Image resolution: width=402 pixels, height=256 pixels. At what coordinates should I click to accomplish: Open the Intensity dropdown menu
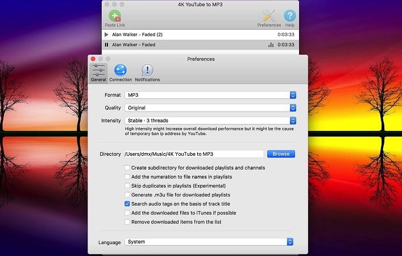tap(210, 121)
